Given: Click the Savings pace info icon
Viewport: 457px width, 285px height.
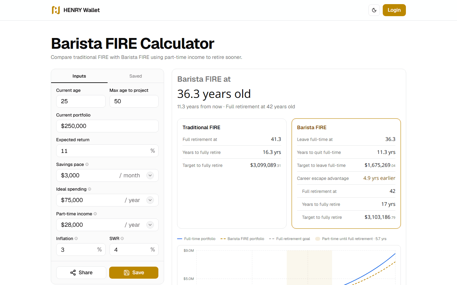Looking at the screenshot, I should [x=87, y=164].
